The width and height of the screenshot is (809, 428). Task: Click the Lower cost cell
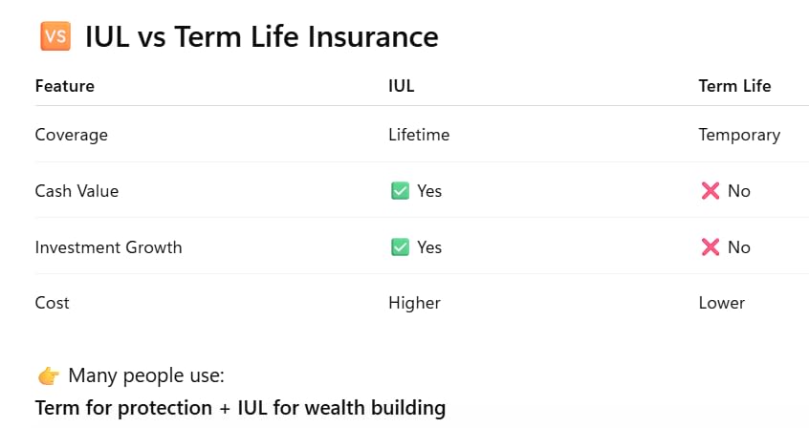(x=722, y=303)
